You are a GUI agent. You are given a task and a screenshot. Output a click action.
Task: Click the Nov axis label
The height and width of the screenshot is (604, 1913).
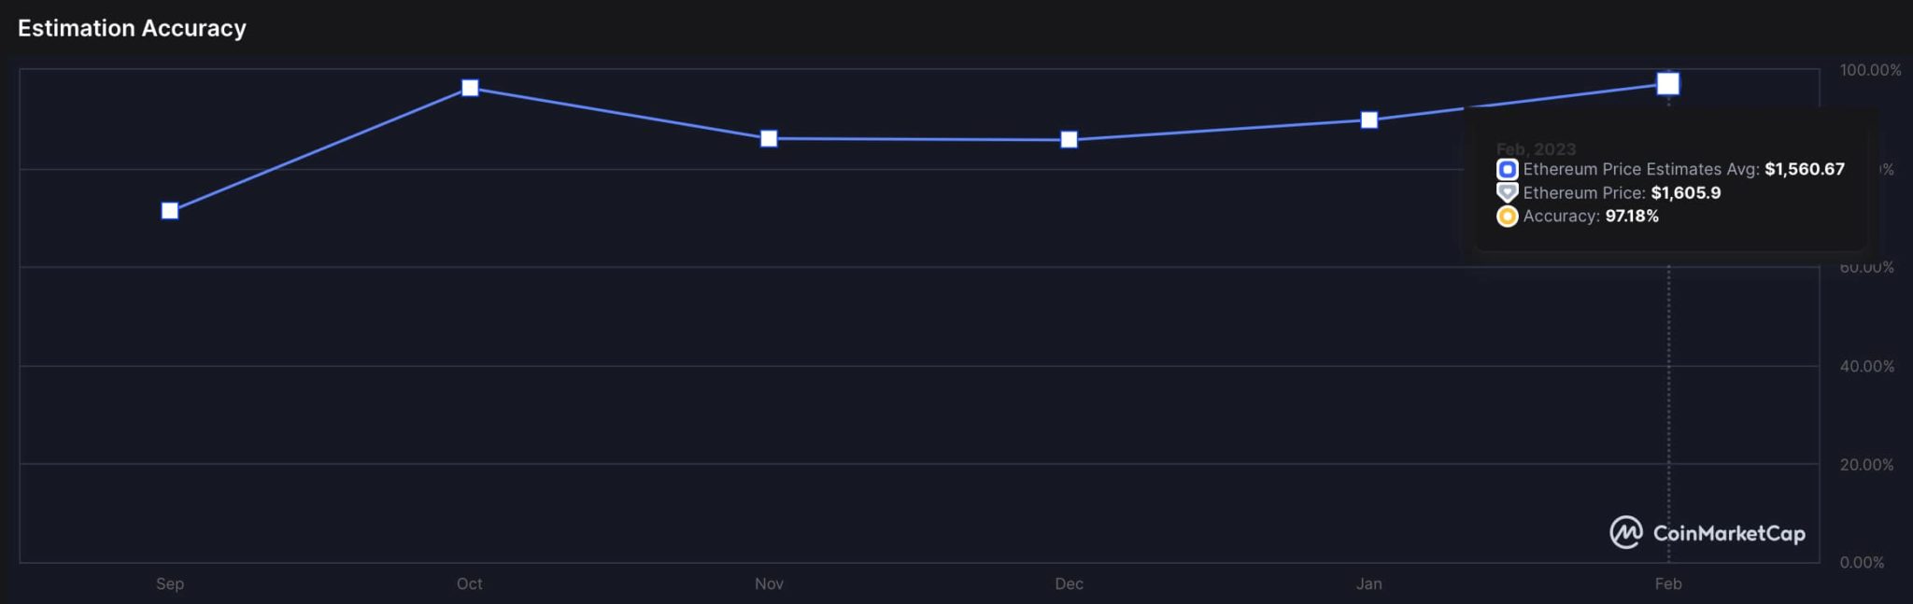769,583
